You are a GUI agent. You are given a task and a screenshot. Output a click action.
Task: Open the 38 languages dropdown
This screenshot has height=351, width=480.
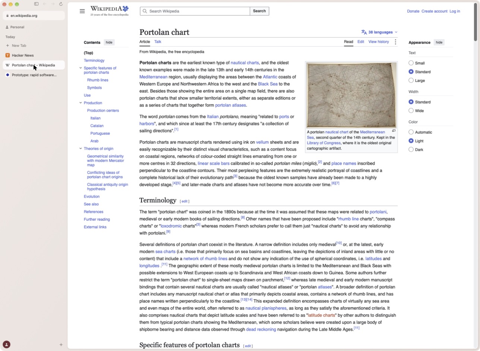[379, 32]
